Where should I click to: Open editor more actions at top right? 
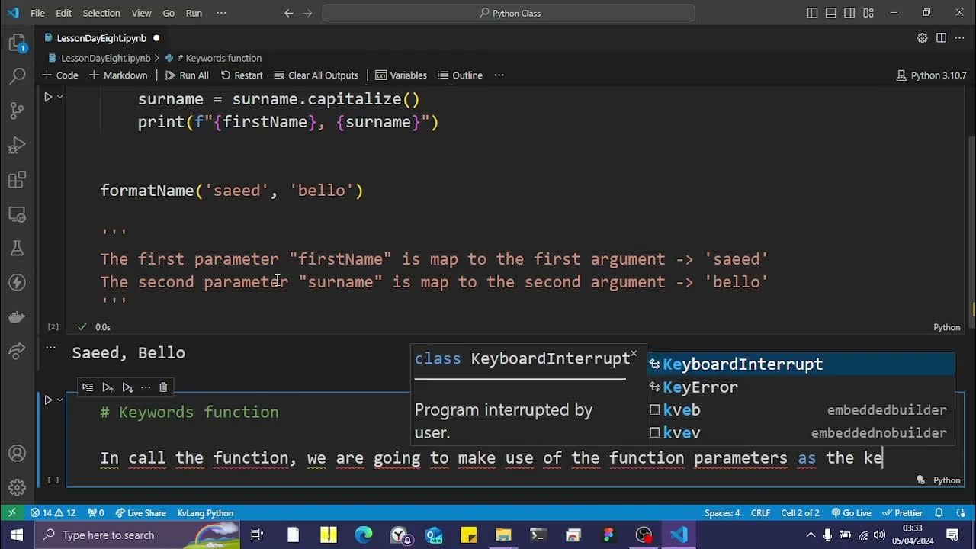pos(960,38)
